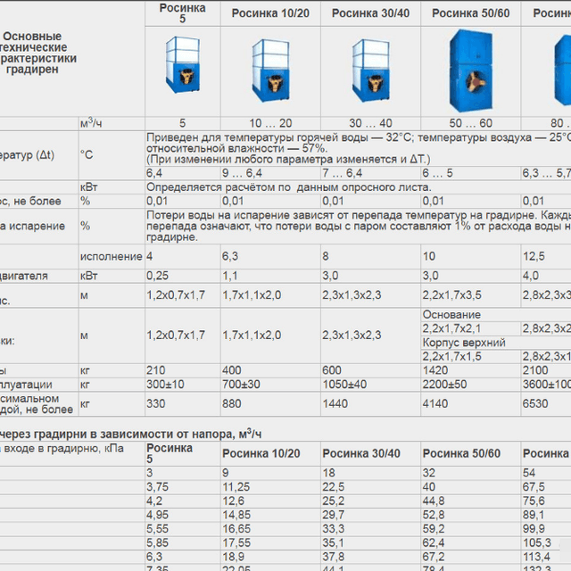Click the Росинка 30/40 heading in top table
Image resolution: width=571 pixels, height=571 pixels.
[x=369, y=13]
